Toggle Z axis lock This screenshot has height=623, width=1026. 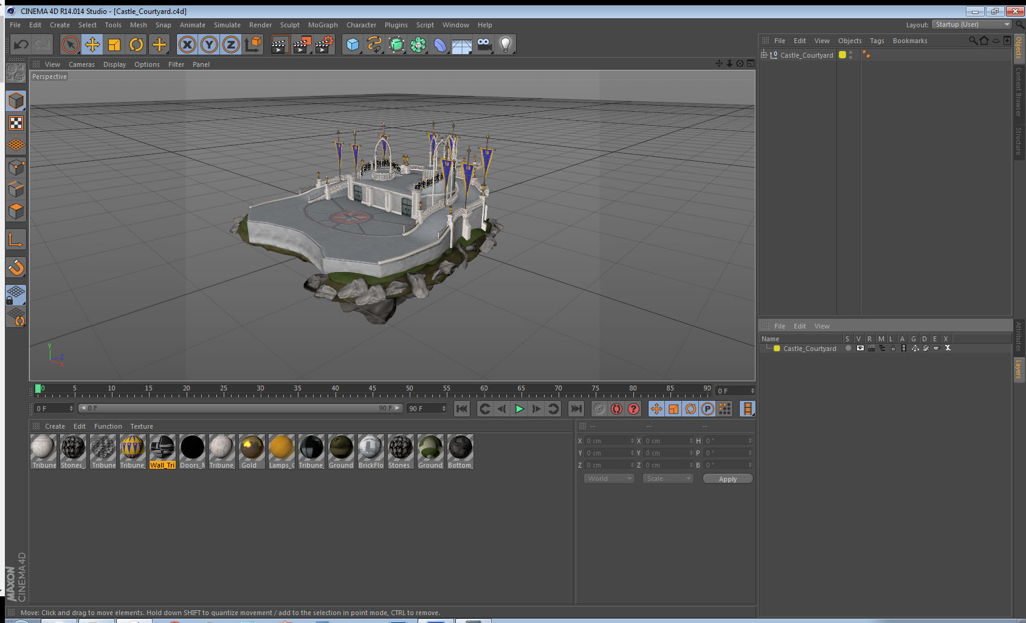click(231, 44)
